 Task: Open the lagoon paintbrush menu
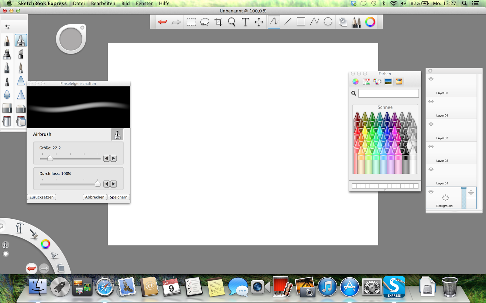(33, 234)
